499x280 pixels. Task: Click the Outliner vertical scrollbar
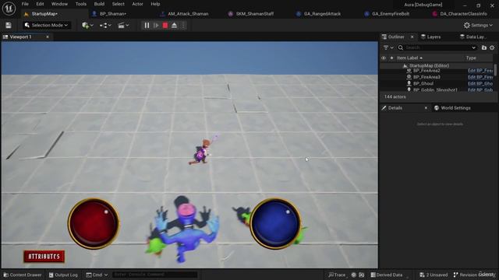tap(495, 69)
